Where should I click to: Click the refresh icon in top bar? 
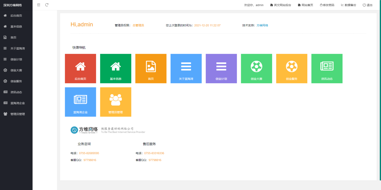point(47,5)
